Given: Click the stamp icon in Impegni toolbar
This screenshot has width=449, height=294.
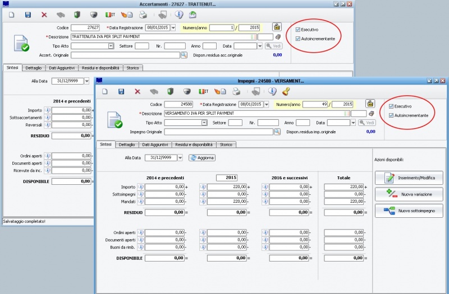Looking at the screenshot, I should pyautogui.click(x=286, y=91).
